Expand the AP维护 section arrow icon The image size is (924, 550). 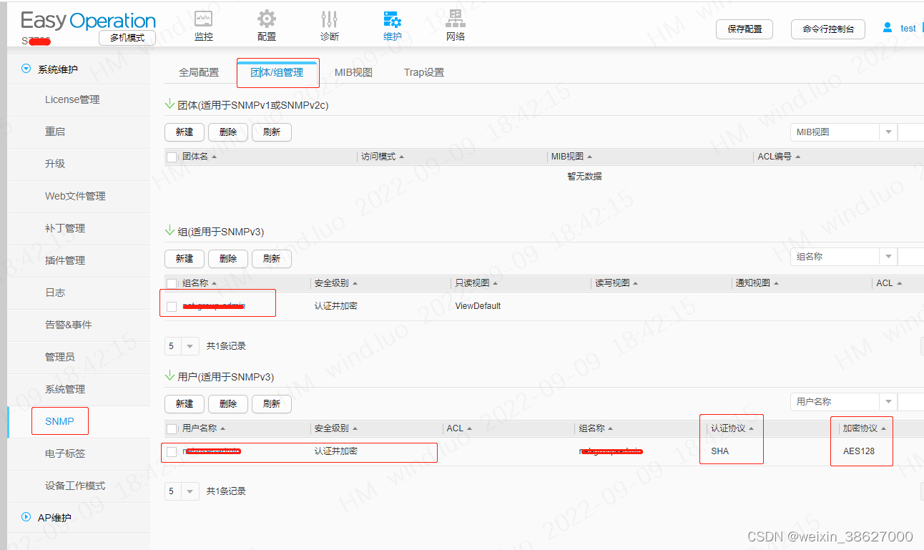point(26,517)
